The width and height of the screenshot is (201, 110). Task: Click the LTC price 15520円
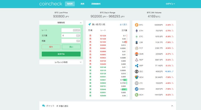(x=159, y=83)
